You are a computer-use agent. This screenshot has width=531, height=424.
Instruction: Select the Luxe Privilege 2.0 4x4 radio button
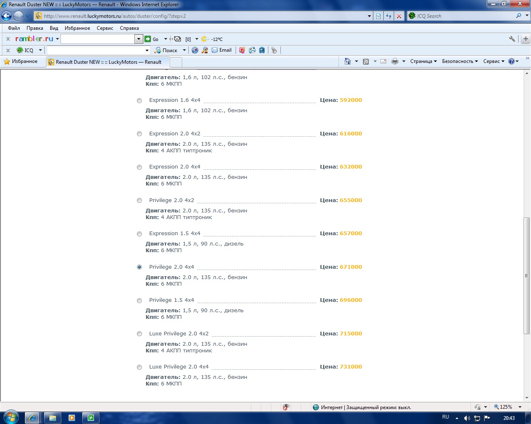[139, 367]
